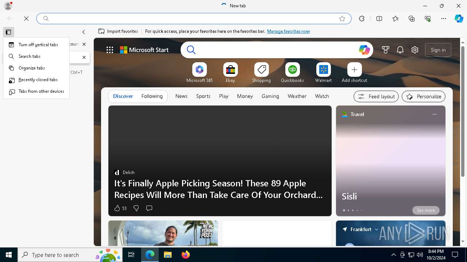Click the browser address bar
Viewport: 467px width, 262px height.
[x=194, y=19]
